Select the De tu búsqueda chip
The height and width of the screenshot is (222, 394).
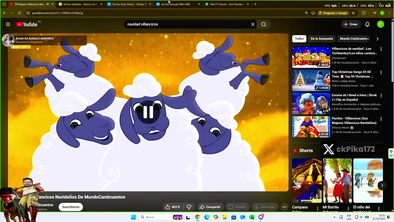[322, 39]
